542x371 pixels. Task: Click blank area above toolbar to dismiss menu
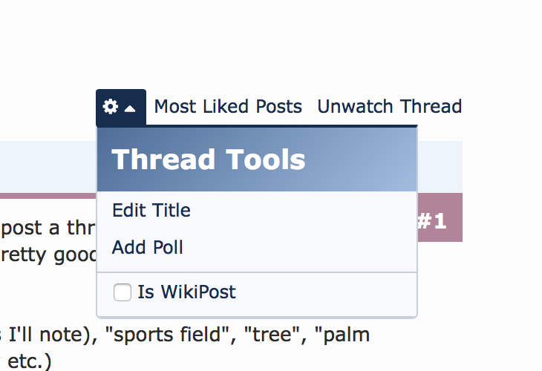coord(271,42)
